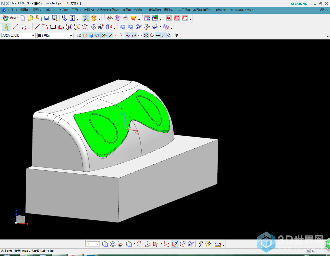Click the Object Information icon
The width and height of the screenshot is (330, 256).
64,18
